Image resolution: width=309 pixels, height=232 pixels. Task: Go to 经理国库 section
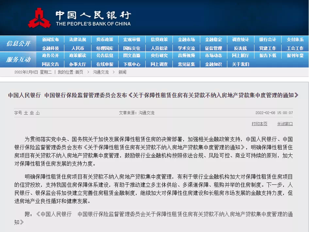tap(105, 48)
